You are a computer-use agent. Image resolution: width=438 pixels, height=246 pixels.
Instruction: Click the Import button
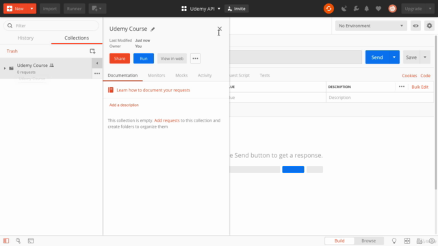[x=50, y=9]
